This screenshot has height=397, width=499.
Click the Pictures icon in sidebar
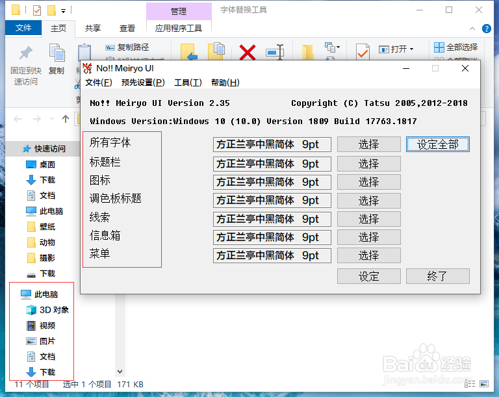[x=31, y=341]
